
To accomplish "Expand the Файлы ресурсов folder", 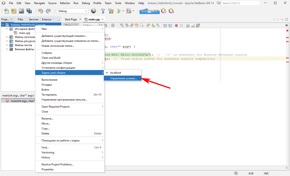I will 7,41.
